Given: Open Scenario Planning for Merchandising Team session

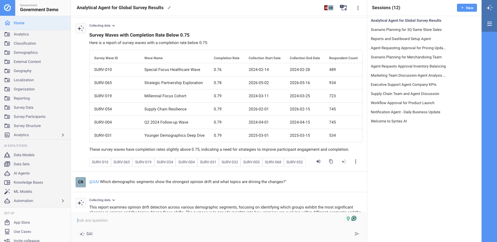Looking at the screenshot, I should (406, 57).
